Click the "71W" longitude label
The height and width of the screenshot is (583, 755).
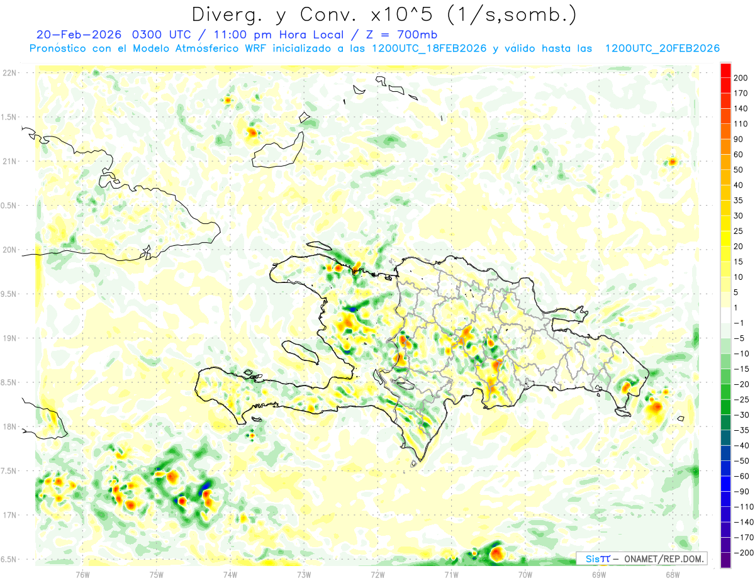451,574
